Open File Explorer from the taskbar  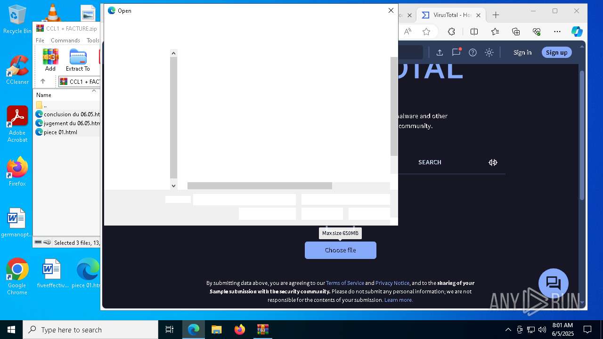pyautogui.click(x=217, y=330)
